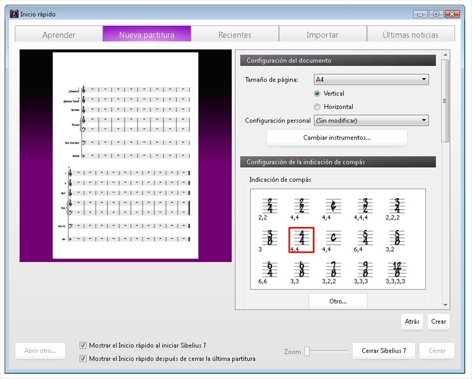
Task: Switch to the Aprender tab
Action: 59,34
